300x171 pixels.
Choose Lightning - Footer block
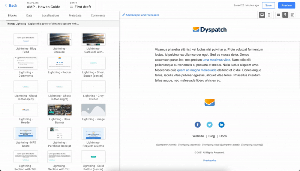pos(60,65)
